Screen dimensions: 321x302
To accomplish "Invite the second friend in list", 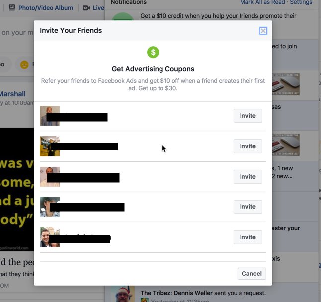I will coord(248,146).
